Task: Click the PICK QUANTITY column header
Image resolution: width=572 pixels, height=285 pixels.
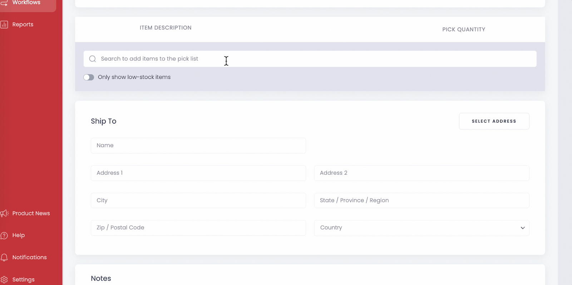Action: click(464, 30)
